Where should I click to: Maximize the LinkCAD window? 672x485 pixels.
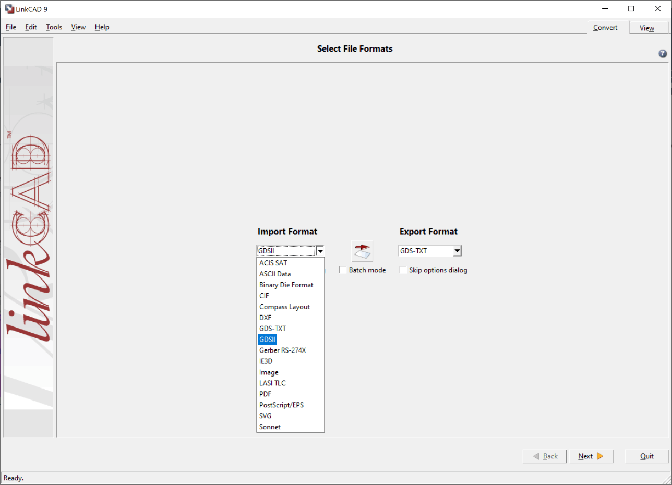(631, 9)
